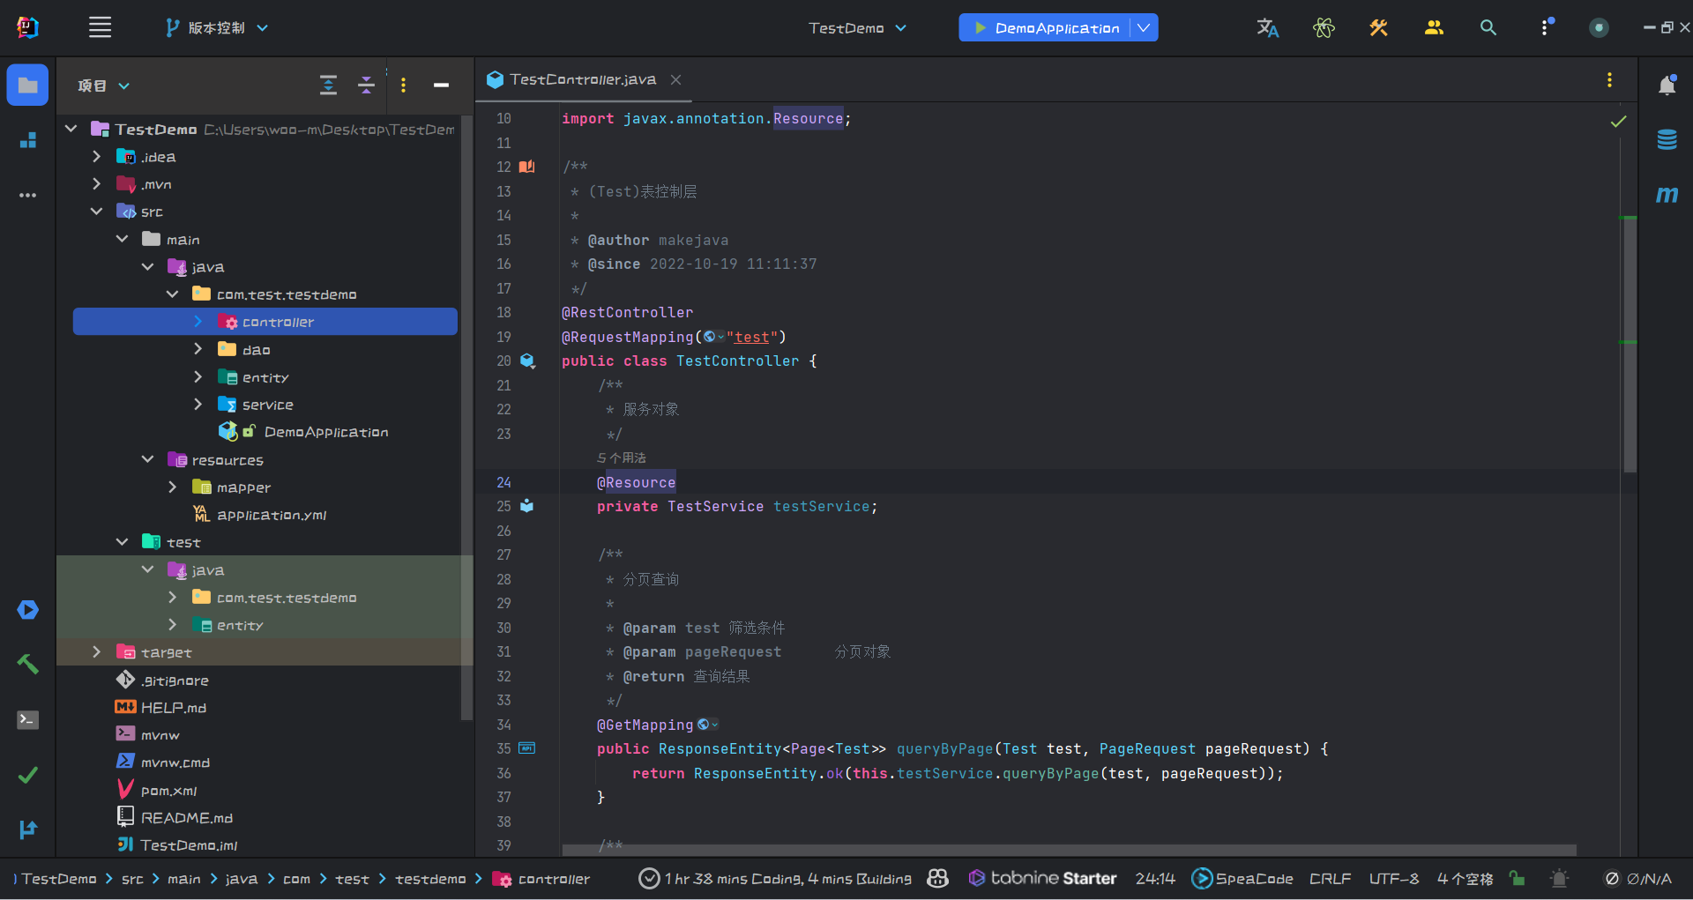The image size is (1693, 900).
Task: Click cursor position 24:14 in status bar
Action: 1155,879
